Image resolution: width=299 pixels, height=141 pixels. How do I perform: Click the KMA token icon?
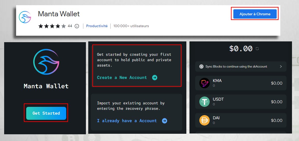(205, 83)
